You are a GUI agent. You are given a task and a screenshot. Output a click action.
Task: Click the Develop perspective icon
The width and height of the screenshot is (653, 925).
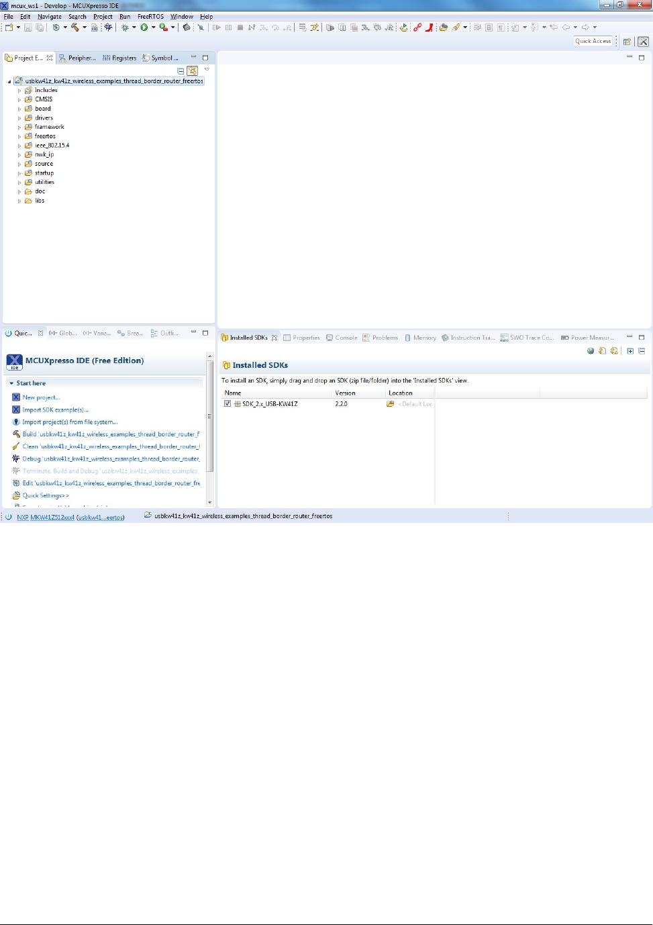pyautogui.click(x=643, y=42)
